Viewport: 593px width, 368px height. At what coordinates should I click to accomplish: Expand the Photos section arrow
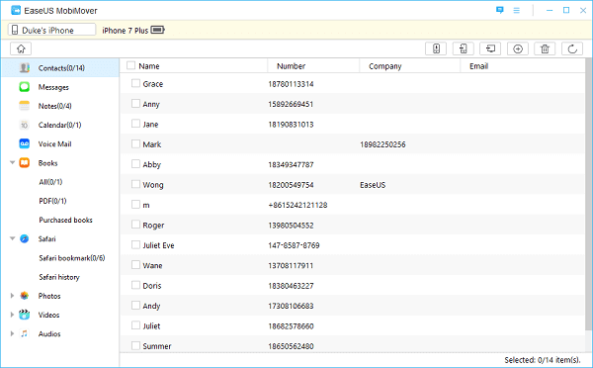[12, 296]
